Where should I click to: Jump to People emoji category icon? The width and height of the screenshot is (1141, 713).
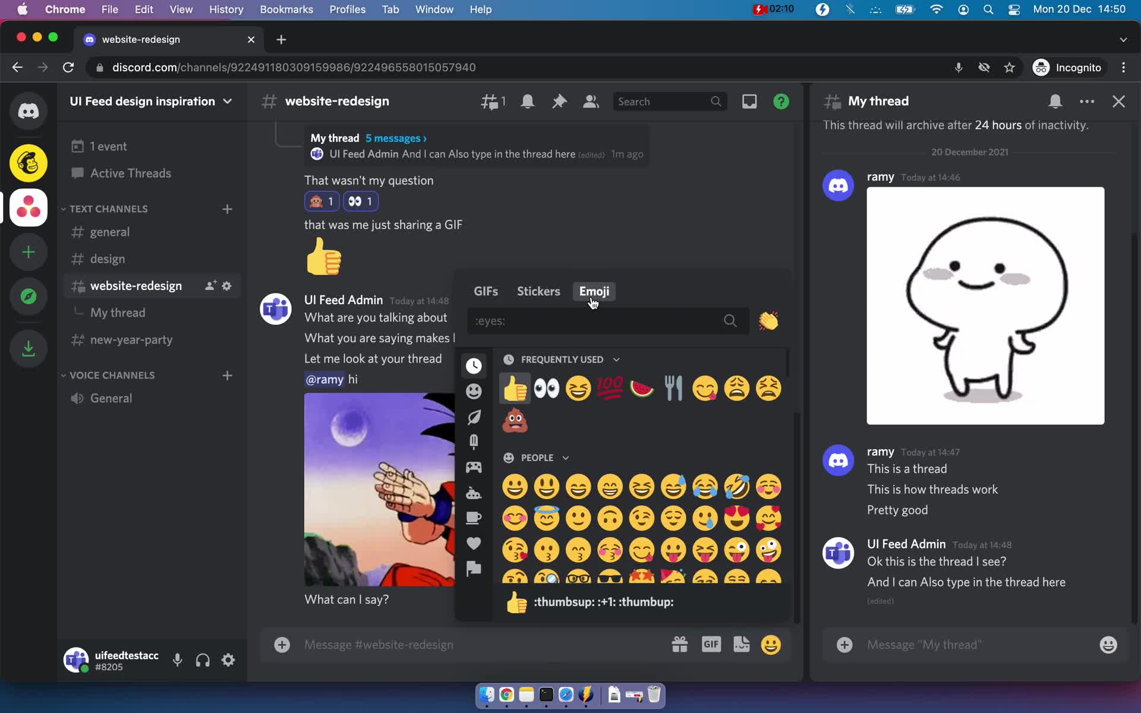(x=474, y=391)
